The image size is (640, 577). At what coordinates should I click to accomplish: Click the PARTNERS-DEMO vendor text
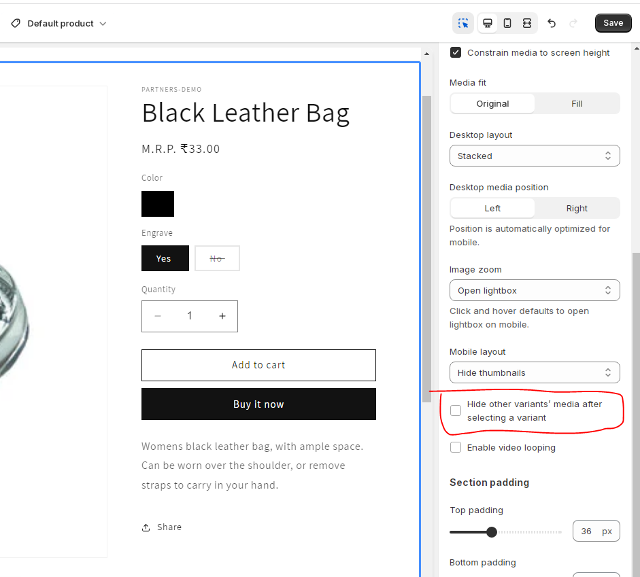pyautogui.click(x=171, y=89)
